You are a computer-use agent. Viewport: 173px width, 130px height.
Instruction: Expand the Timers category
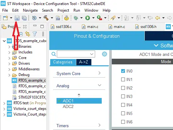pos(79,126)
